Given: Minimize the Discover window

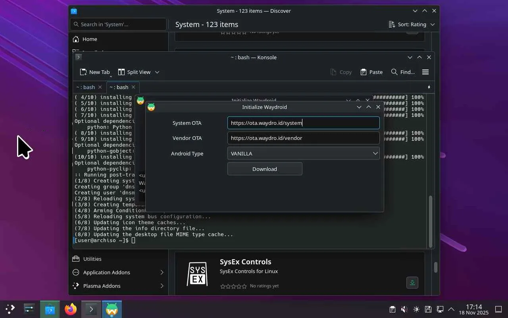Looking at the screenshot, I should [415, 11].
